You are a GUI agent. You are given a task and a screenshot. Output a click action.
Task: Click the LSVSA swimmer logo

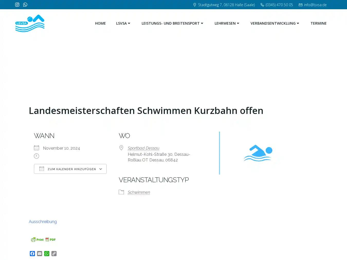[x=30, y=23]
